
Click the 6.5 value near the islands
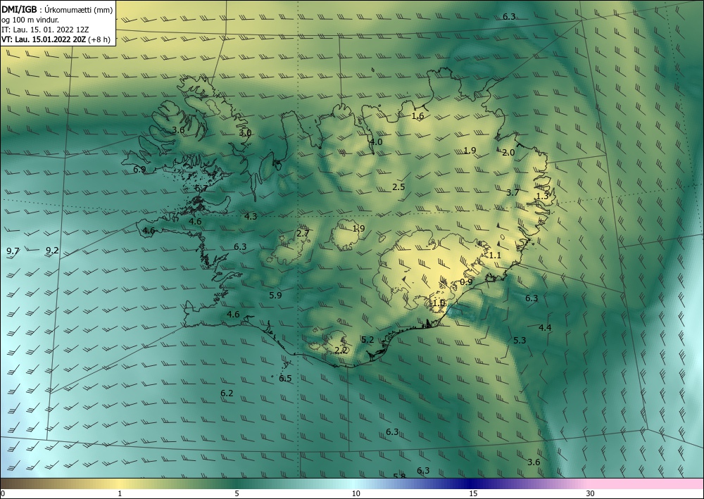click(x=286, y=378)
